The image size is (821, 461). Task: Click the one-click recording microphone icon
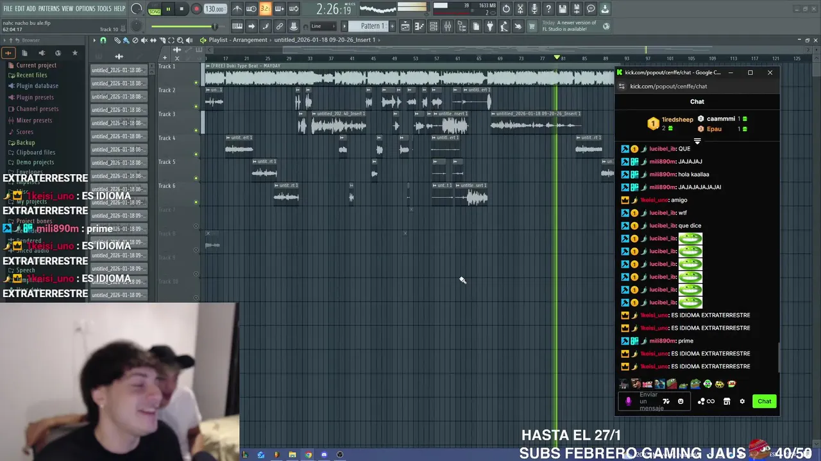point(534,9)
